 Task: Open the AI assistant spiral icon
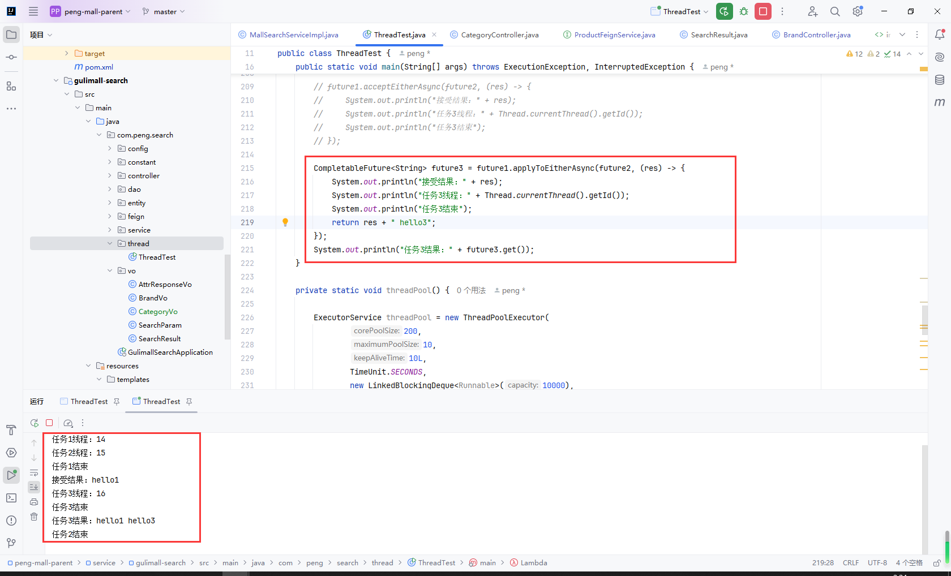(x=940, y=57)
